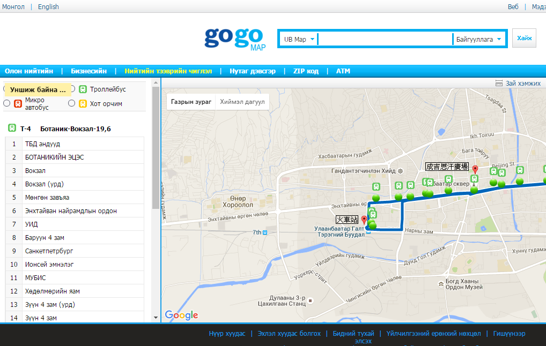This screenshot has width=546, height=346.
Task: Open Үйлчилгээний ерөнхий нөхцөл footer link
Action: pyautogui.click(x=433, y=334)
